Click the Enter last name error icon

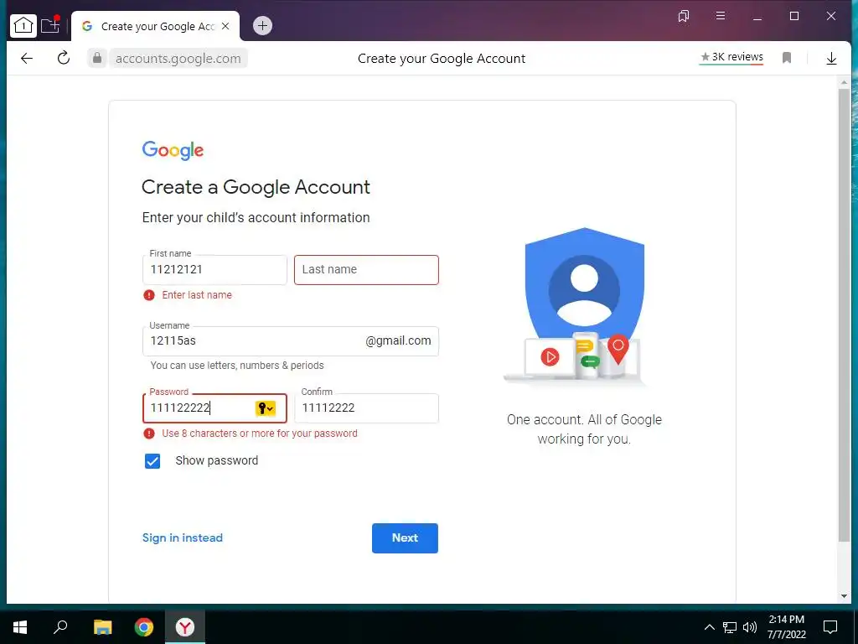pos(149,295)
